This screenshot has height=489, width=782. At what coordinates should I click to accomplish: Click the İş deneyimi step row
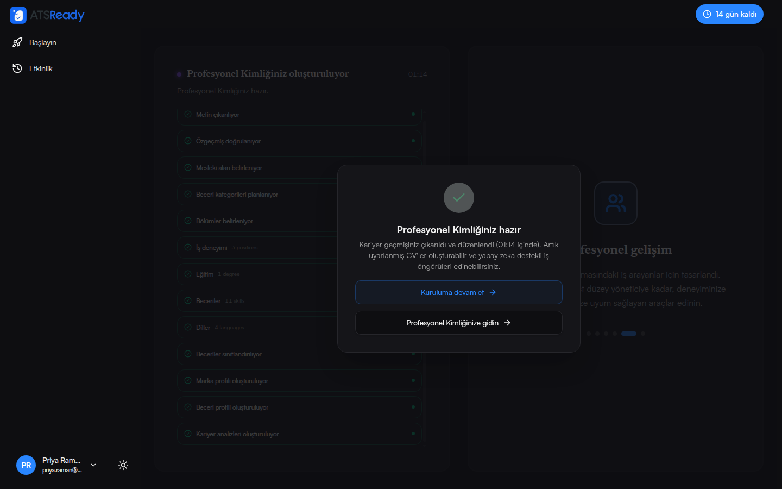pos(299,248)
